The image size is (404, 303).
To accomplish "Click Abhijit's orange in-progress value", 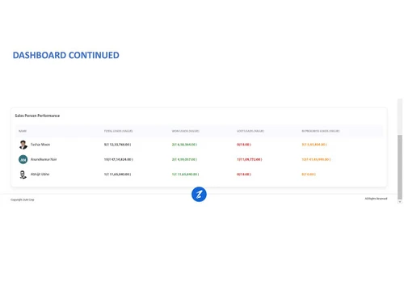I will coord(309,175).
